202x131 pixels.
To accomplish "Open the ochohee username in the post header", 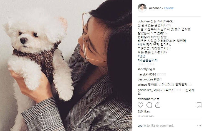I will pyautogui.click(x=155, y=8).
